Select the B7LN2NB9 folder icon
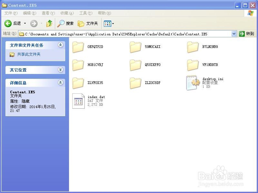 coord(193,47)
